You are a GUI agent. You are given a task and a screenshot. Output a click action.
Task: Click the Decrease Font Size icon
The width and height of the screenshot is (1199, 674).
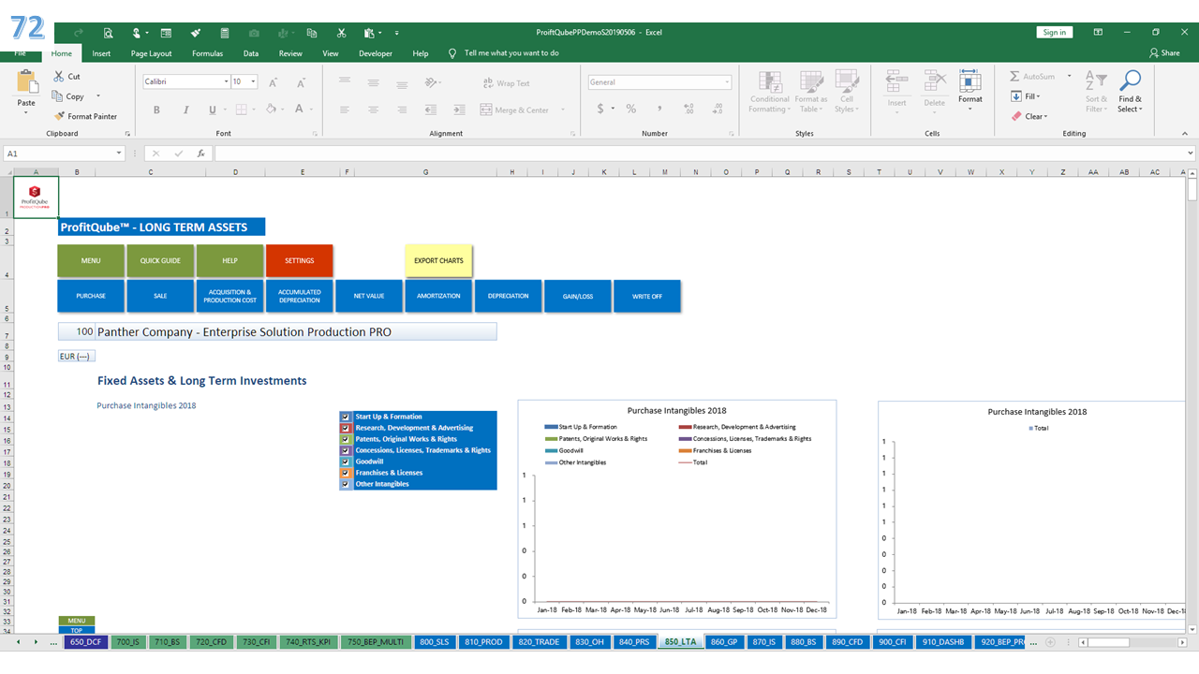[299, 82]
